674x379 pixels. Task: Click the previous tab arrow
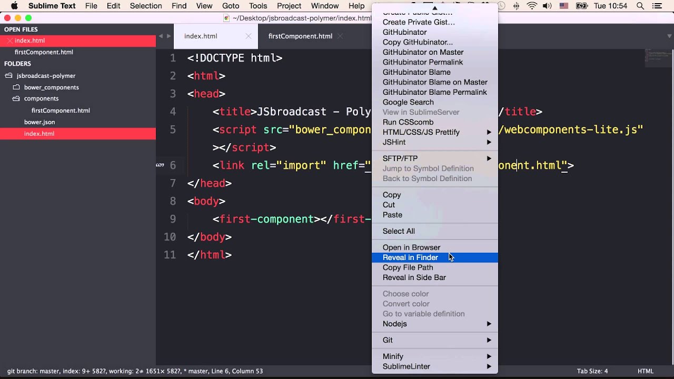click(161, 36)
